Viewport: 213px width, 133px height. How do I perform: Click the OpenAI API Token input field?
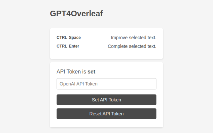pyautogui.click(x=106, y=84)
